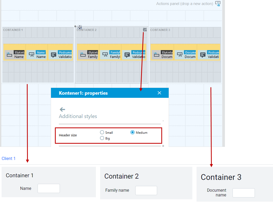Choose Small header size
This screenshot has height=209, width=273.
[102, 132]
